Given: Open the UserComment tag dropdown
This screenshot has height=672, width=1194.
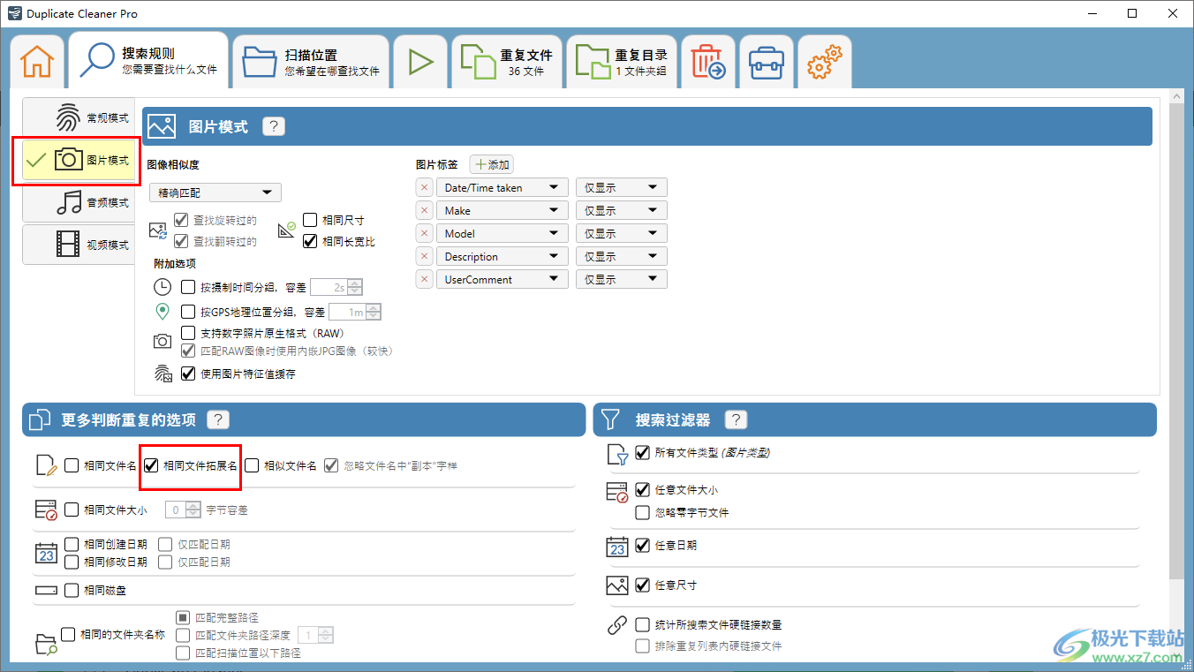Looking at the screenshot, I should (x=502, y=280).
